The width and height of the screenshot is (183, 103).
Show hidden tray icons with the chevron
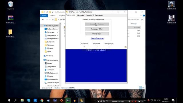(145, 100)
